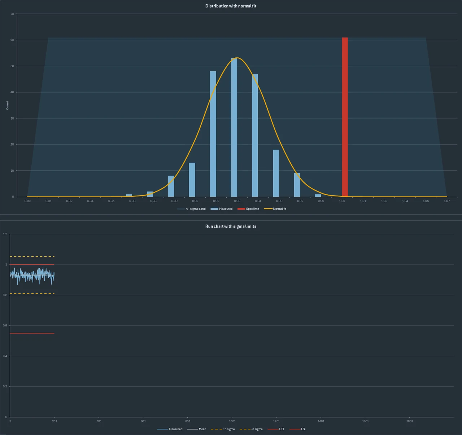Click the histogram bar at 0.94

coord(255,135)
